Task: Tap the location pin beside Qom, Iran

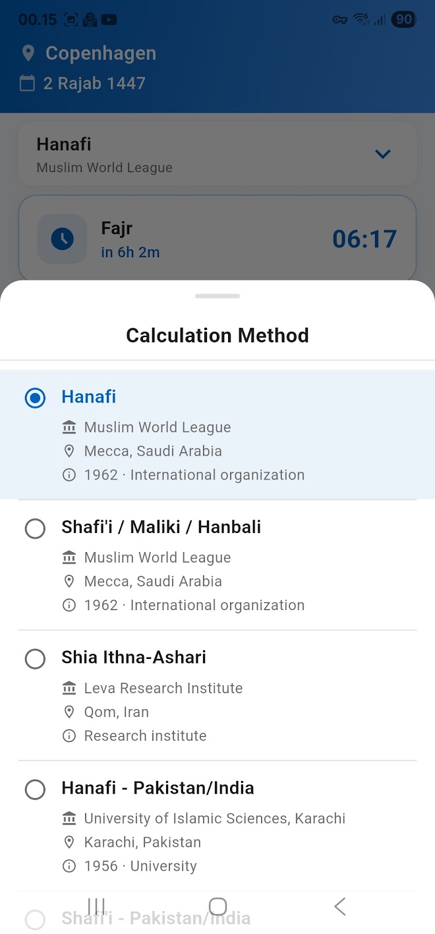Action: [x=69, y=712]
